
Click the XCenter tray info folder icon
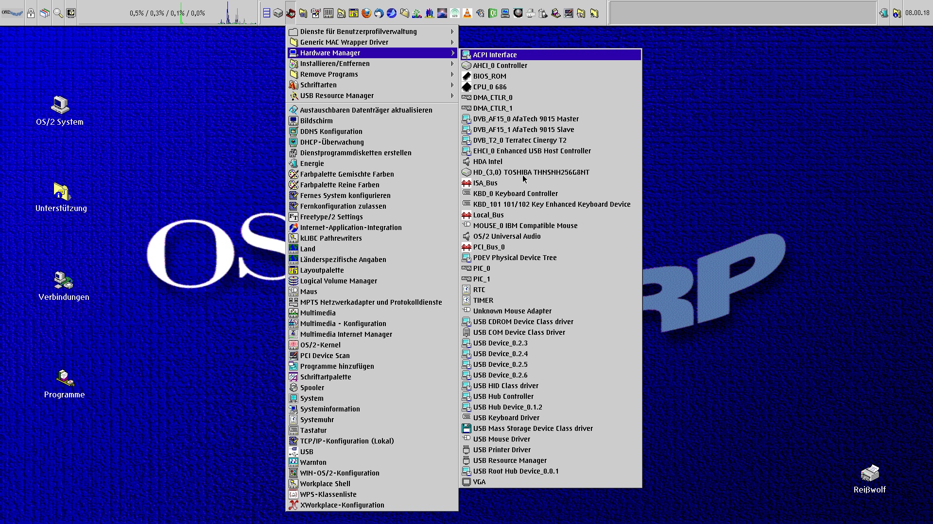coord(897,13)
